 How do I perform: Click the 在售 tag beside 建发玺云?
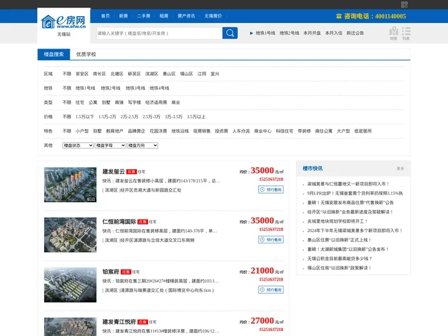131,172
